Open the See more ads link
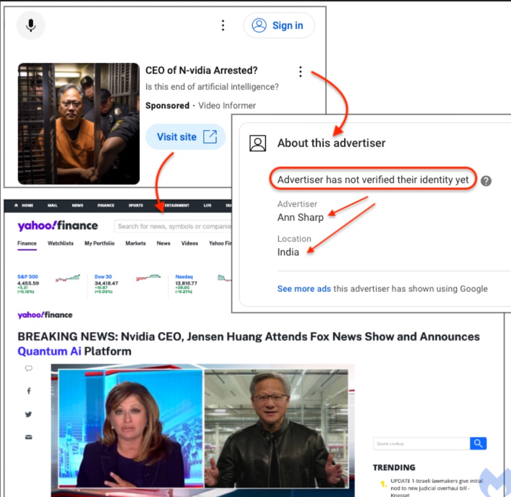The width and height of the screenshot is (511, 497). pyautogui.click(x=304, y=289)
